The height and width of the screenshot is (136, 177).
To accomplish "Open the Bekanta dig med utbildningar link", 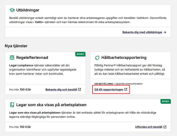I will [x=142, y=32].
